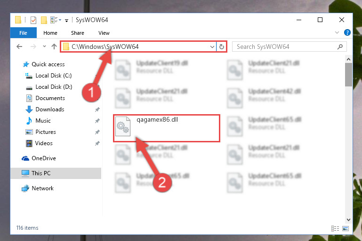
Task: Refresh the SysWOW64 folder
Action: 222,47
